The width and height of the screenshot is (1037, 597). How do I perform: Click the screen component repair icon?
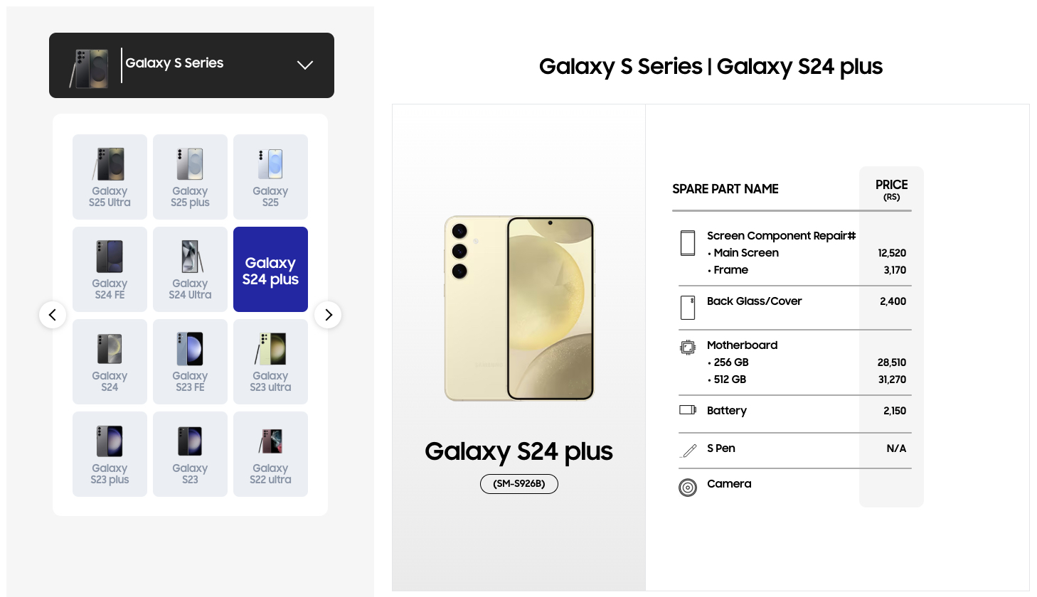688,243
